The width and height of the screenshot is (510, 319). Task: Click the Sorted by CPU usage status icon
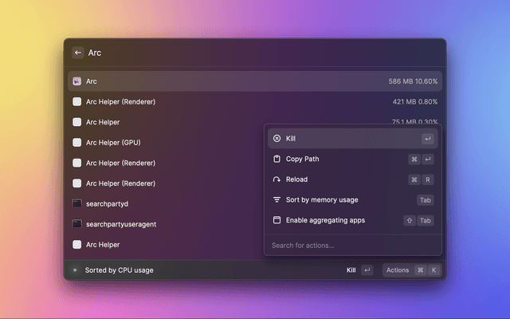click(76, 270)
